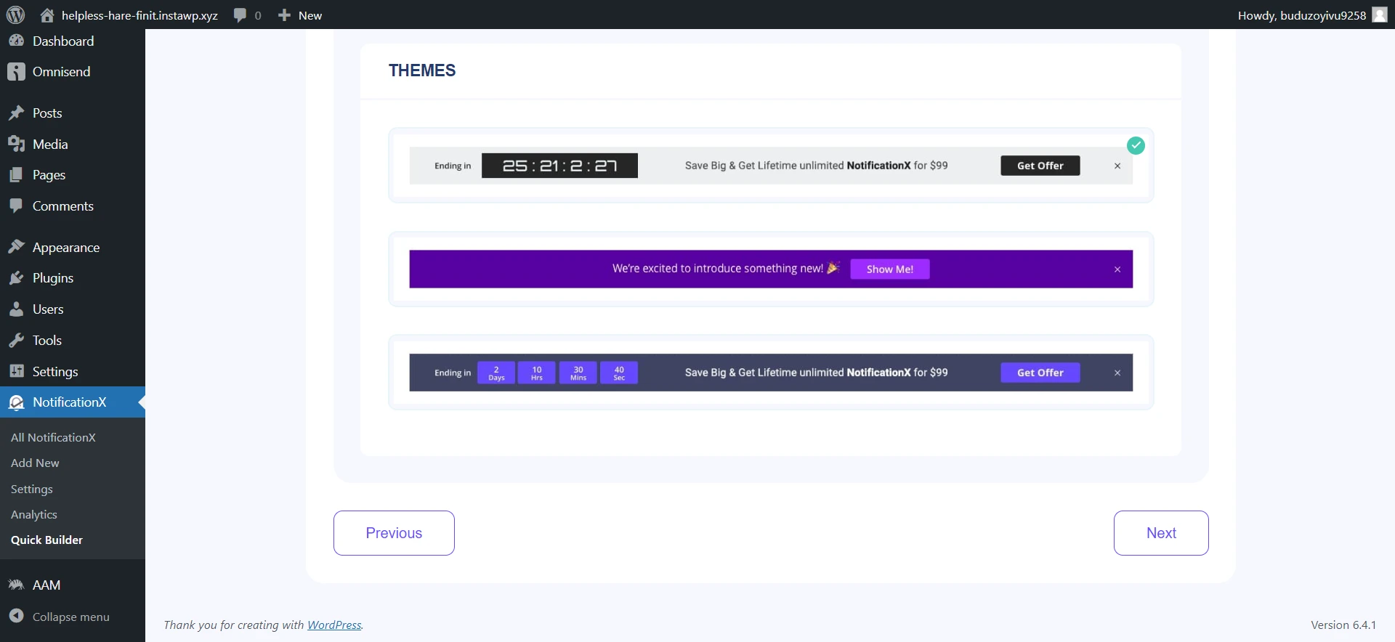Click purple Get Offer button
The width and height of the screenshot is (1395, 642).
tap(1040, 373)
